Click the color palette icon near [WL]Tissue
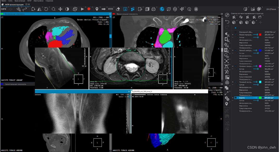This screenshot has height=152, width=280. point(258,9)
